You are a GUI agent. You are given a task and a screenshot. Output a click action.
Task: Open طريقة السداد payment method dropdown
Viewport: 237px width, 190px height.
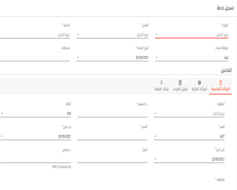[x=194, y=57]
